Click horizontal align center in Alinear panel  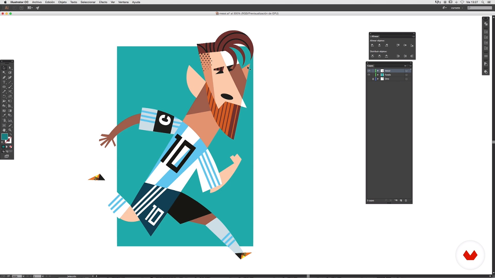coord(379,45)
